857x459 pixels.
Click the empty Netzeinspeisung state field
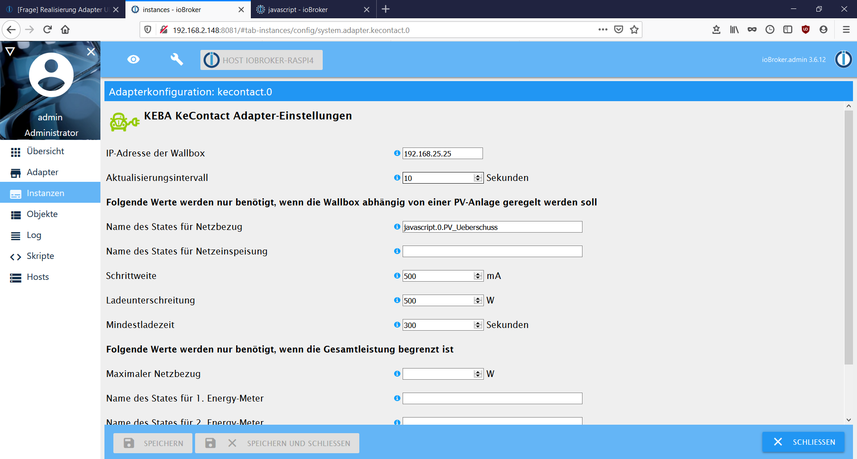pos(492,251)
